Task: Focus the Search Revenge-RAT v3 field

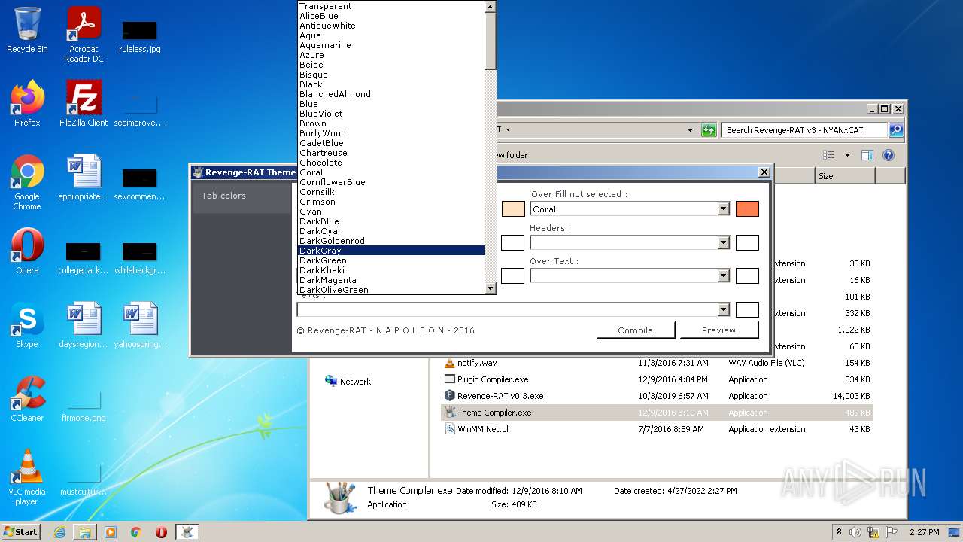Action: pos(804,130)
